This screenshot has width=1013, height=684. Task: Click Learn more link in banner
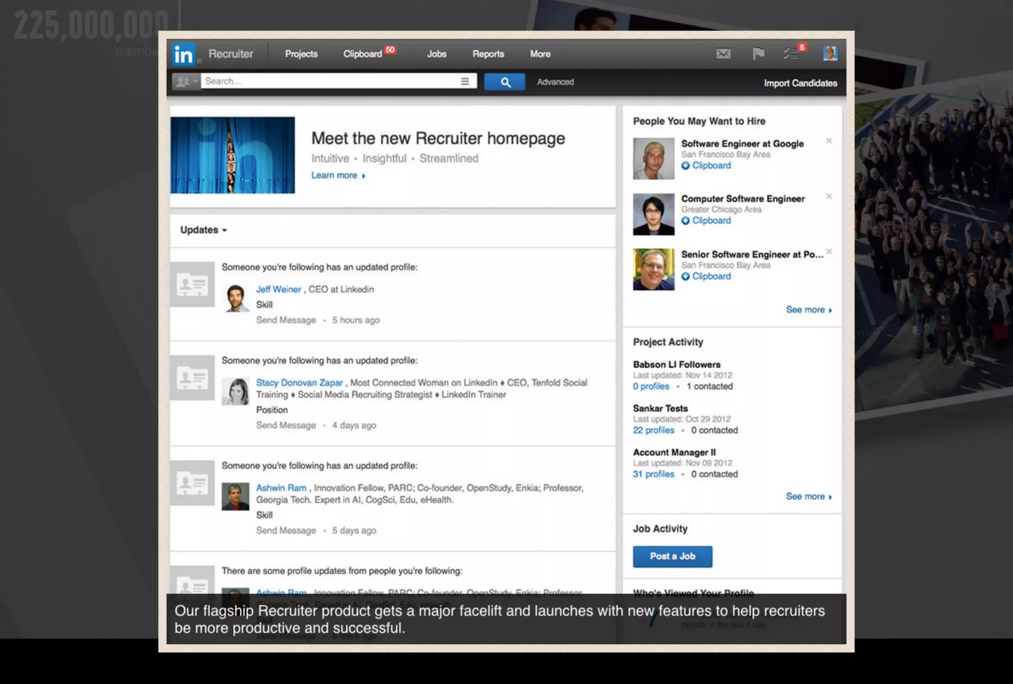[338, 175]
